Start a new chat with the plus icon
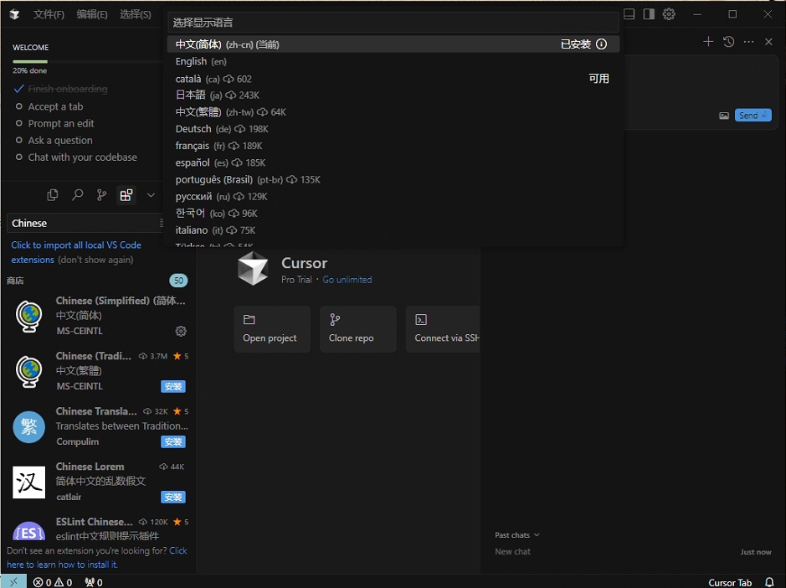The image size is (786, 588). (x=708, y=42)
